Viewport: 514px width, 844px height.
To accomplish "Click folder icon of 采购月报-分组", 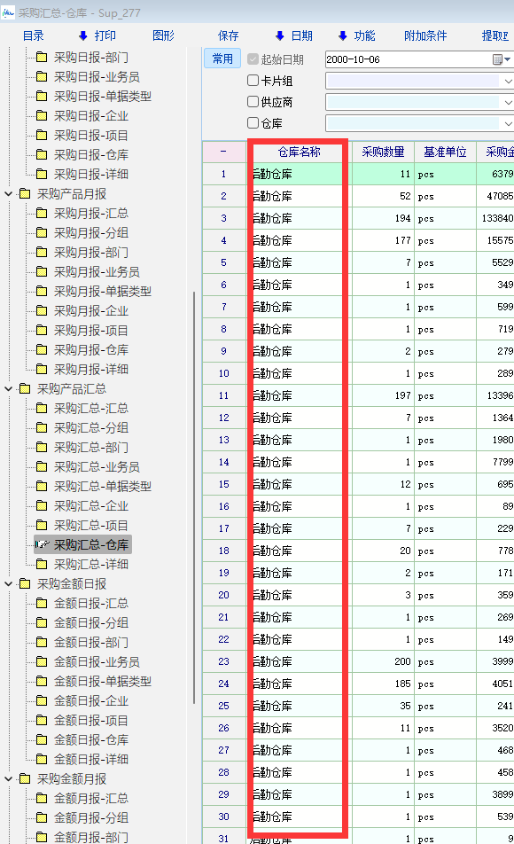I will point(42,232).
